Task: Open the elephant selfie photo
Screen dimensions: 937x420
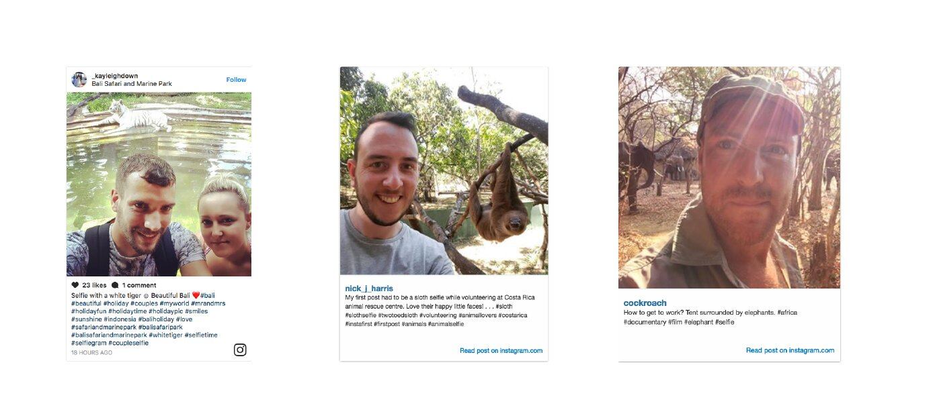Action: [x=729, y=178]
